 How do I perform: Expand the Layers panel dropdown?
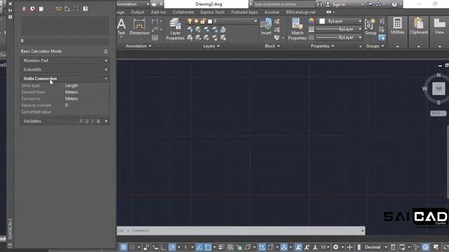click(211, 46)
